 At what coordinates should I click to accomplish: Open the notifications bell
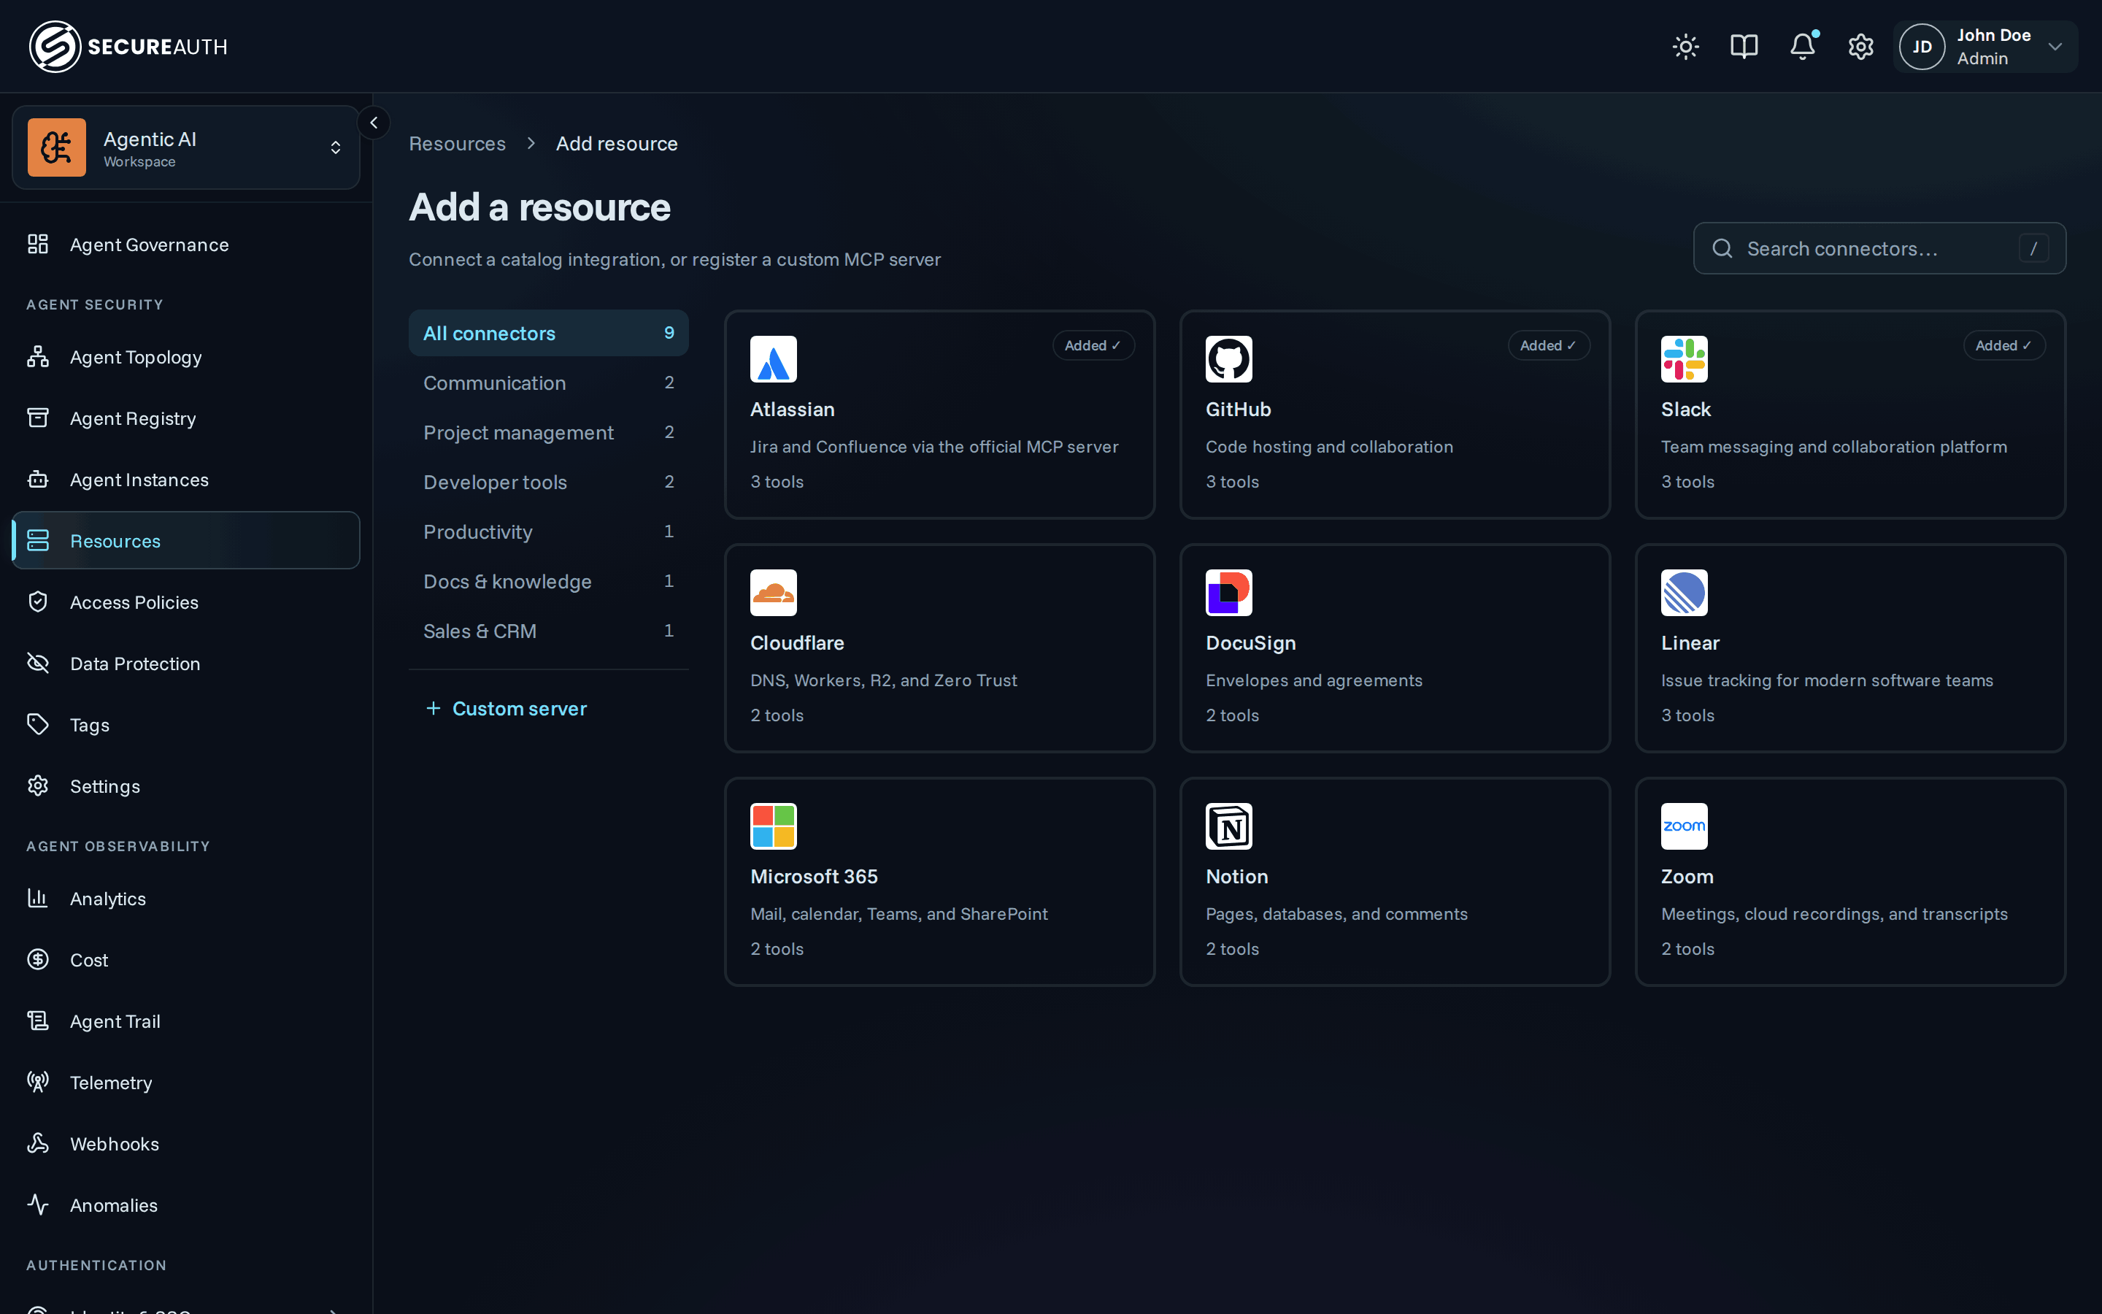coord(1802,47)
